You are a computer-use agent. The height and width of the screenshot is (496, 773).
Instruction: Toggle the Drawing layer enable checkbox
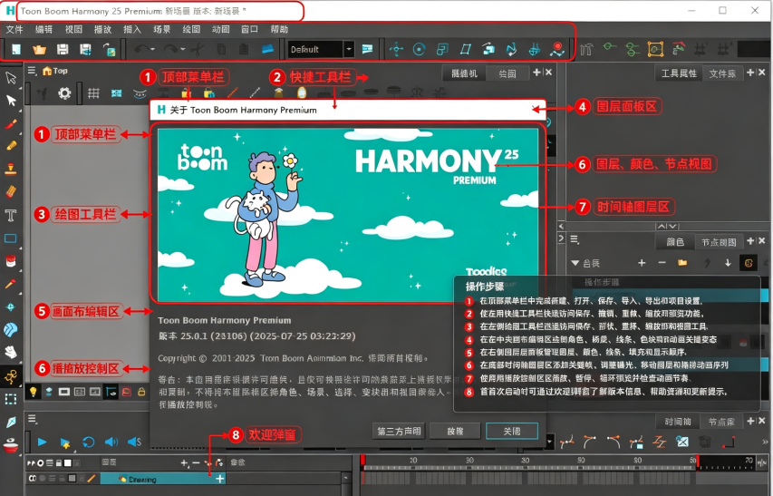click(x=33, y=478)
